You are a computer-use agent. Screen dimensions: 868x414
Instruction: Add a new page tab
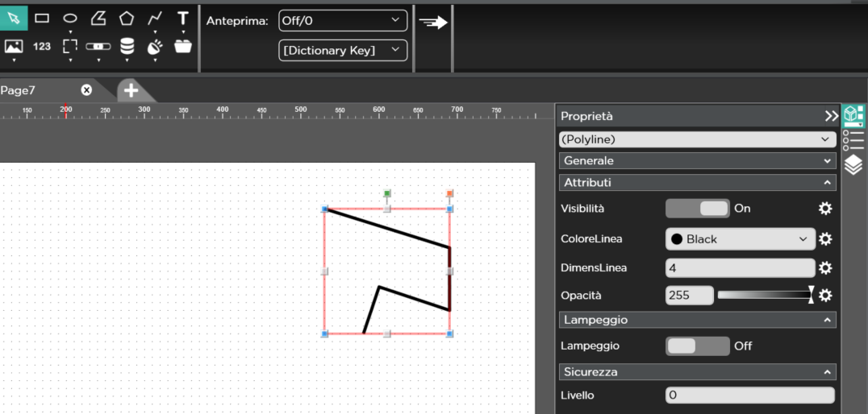tap(131, 90)
